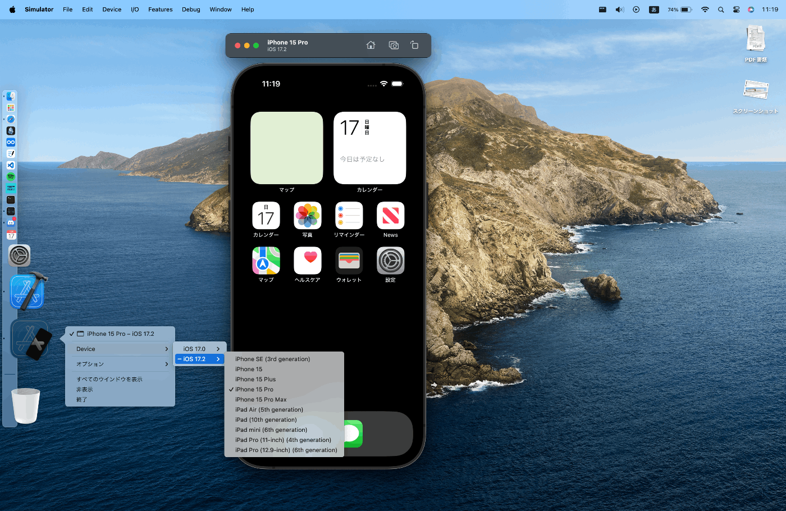Open Spotlight search in the menu bar

[x=721, y=10]
